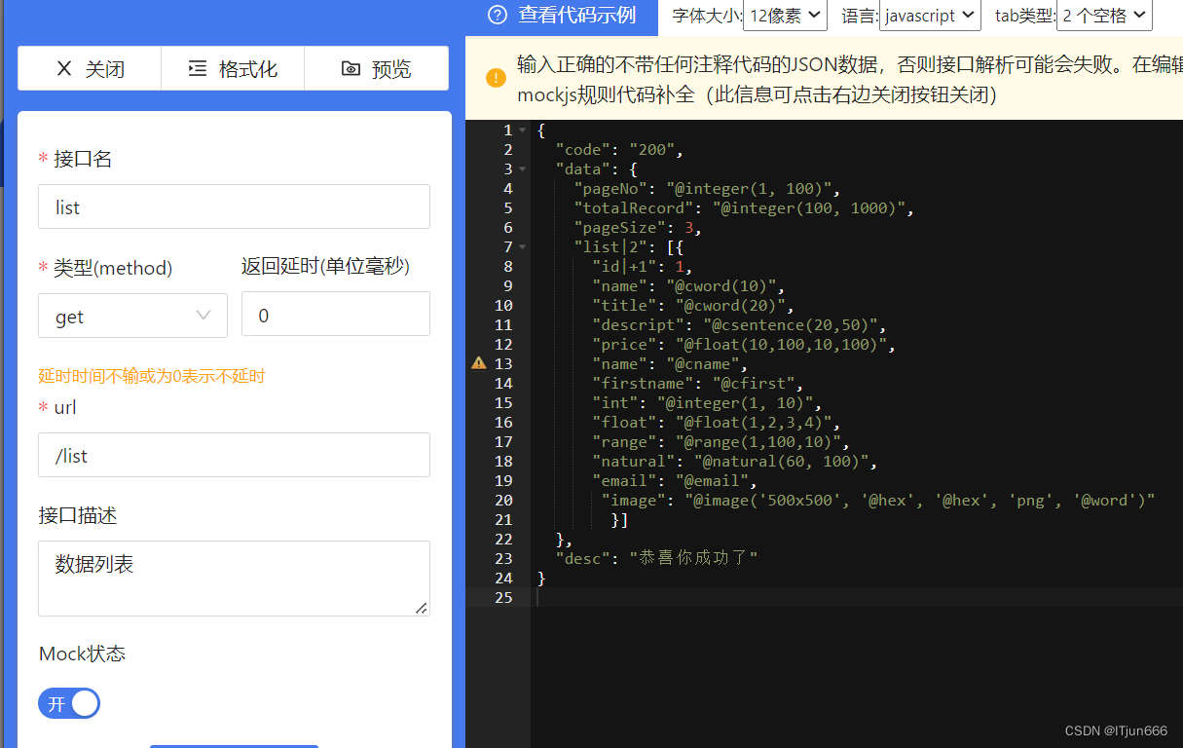The image size is (1183, 748).
Task: Click the url field containing /list
Action: coord(234,455)
